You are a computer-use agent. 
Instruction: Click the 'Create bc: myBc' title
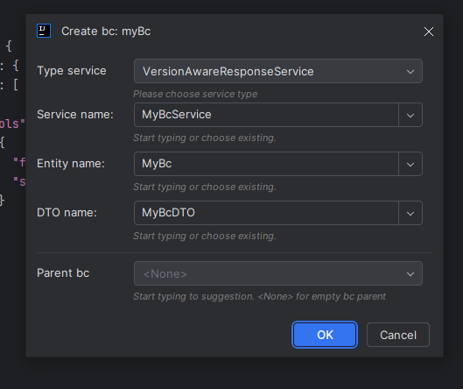106,31
